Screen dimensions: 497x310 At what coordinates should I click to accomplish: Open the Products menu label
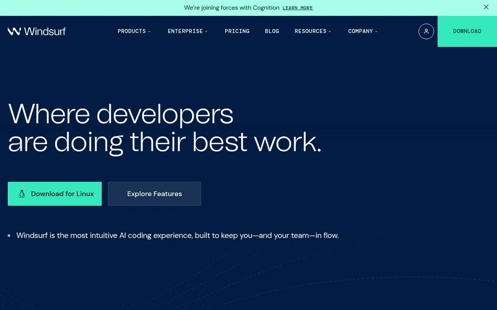pos(131,31)
